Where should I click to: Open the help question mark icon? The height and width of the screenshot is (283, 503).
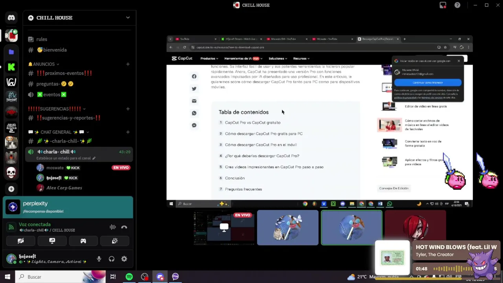pyautogui.click(x=457, y=5)
